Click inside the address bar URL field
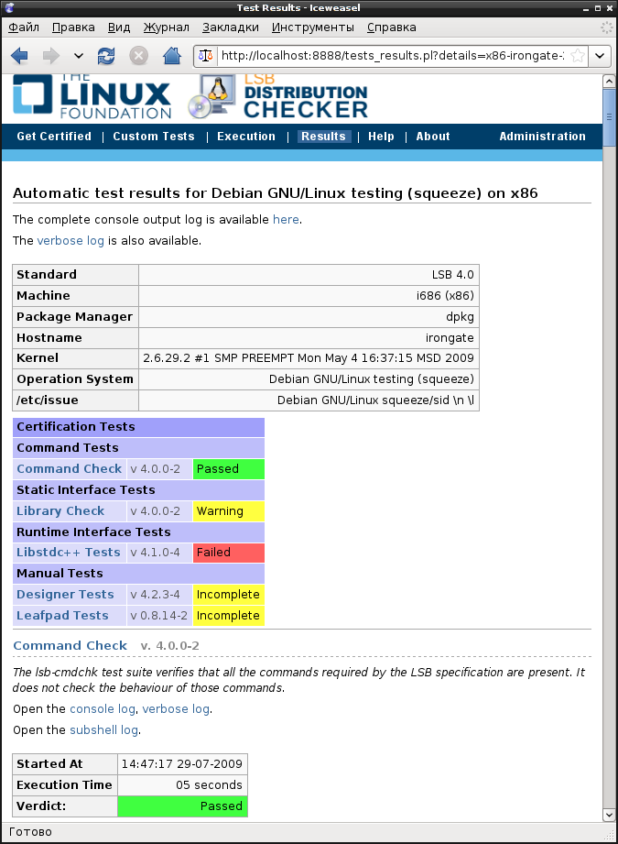 393,55
